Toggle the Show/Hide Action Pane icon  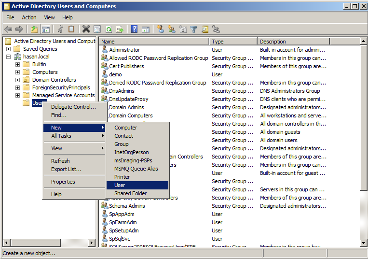click(x=146, y=29)
